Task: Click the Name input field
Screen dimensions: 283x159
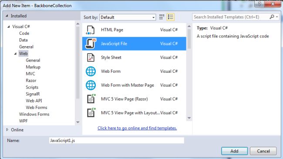Action: 117,140
